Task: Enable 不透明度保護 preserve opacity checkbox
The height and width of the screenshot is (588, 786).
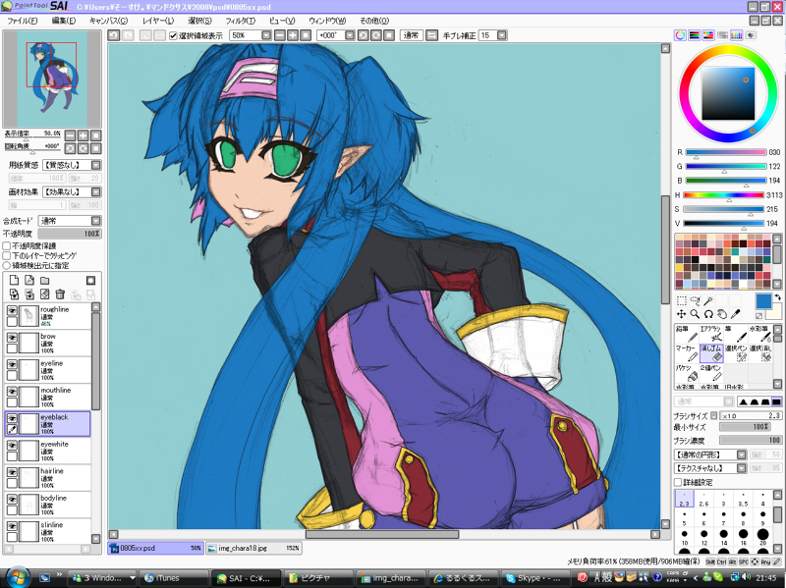Action: coord(7,246)
